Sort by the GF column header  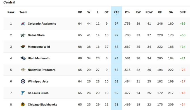160,12
